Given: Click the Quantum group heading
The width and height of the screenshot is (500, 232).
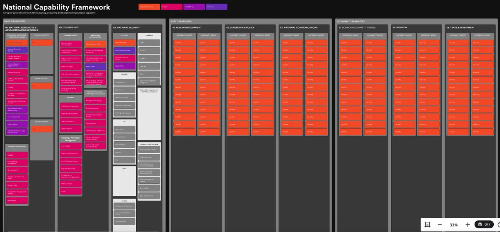Looking at the screenshot, I should click(x=71, y=98).
